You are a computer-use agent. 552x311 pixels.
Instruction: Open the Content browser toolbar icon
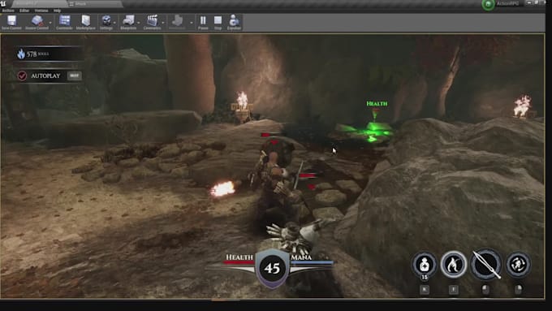click(x=64, y=22)
